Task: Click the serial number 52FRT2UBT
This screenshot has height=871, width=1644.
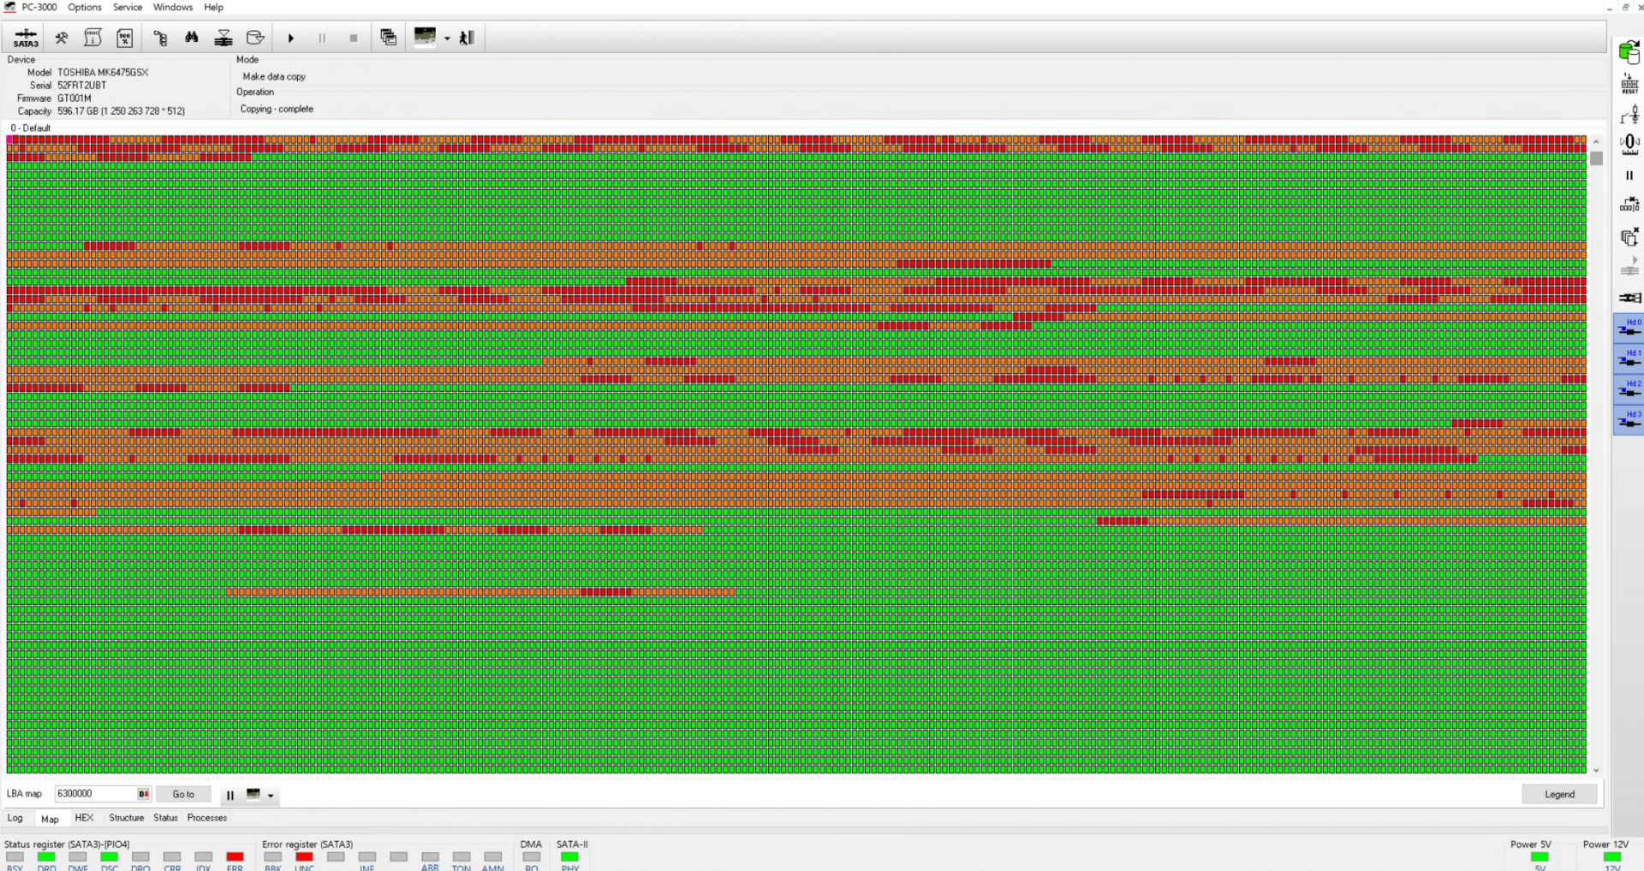Action: tap(82, 86)
